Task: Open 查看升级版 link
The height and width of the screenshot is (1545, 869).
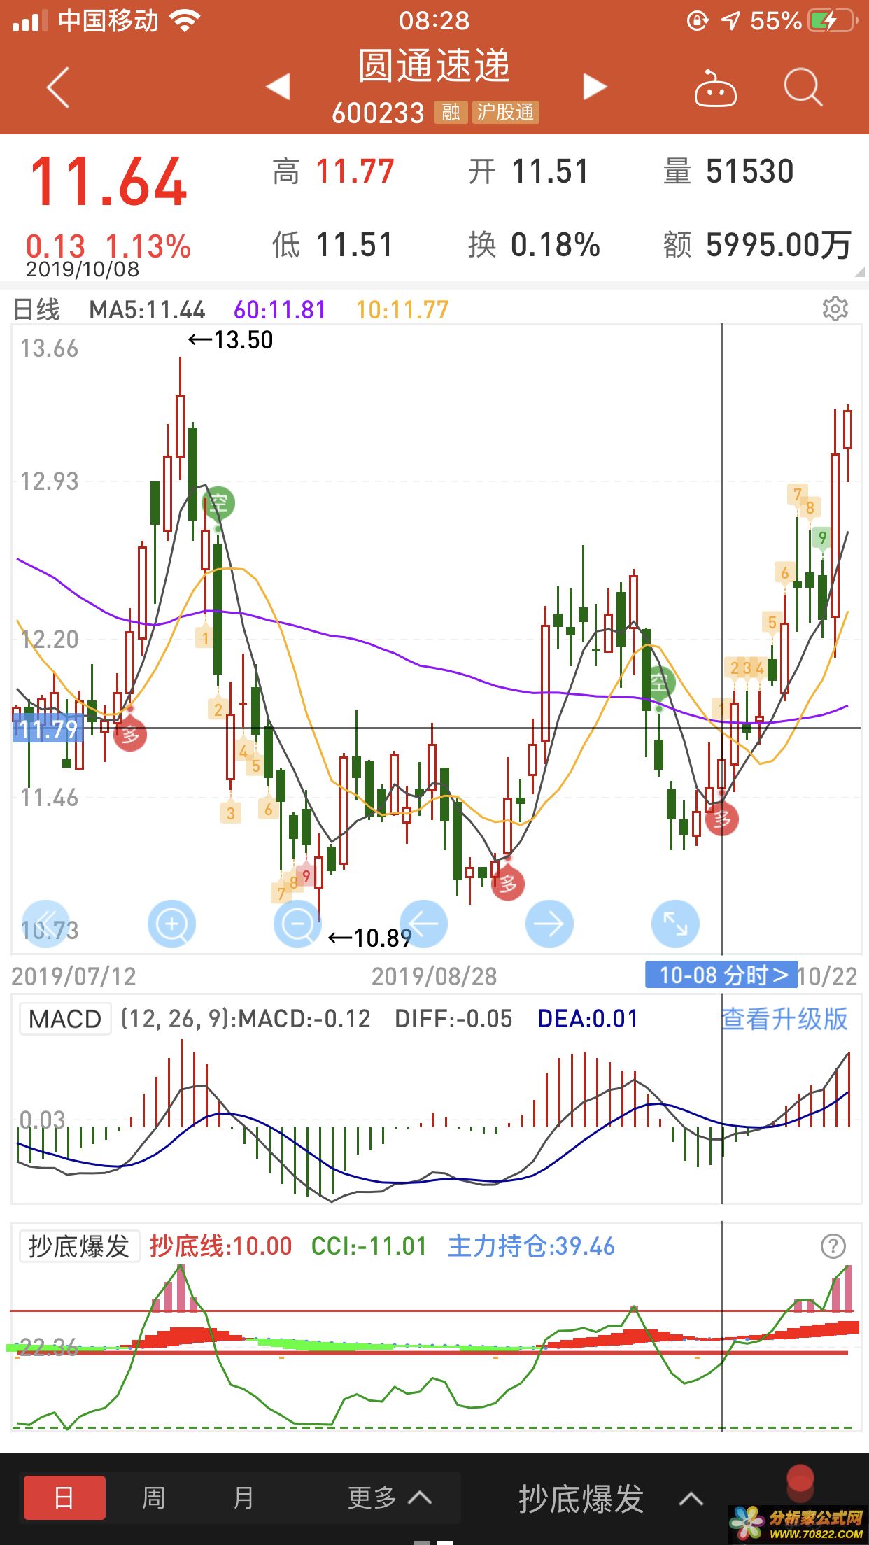Action: 784,1019
